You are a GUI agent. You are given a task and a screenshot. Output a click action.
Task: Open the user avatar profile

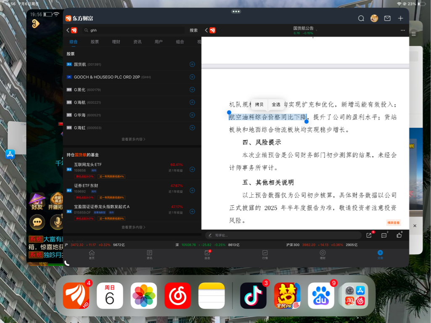(374, 19)
